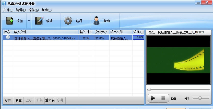Click the 编辑 toolbar label
The image size is (213, 109).
pyautogui.click(x=49, y=21)
